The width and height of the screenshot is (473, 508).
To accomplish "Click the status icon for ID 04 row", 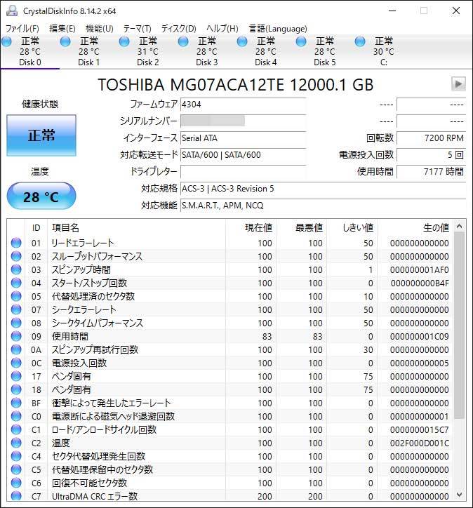I will tap(16, 283).
